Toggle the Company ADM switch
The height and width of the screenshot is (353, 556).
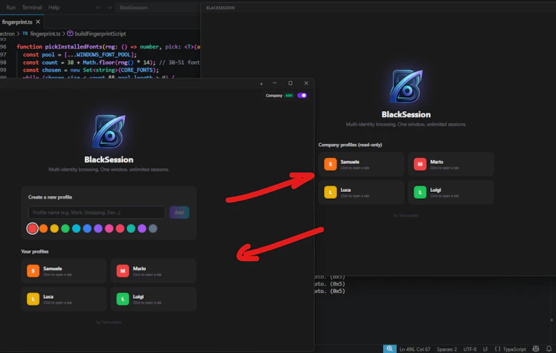302,95
